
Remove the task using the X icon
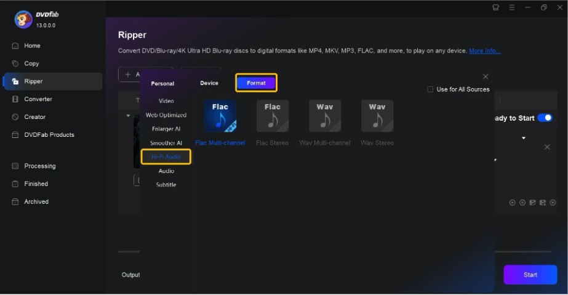click(x=547, y=147)
